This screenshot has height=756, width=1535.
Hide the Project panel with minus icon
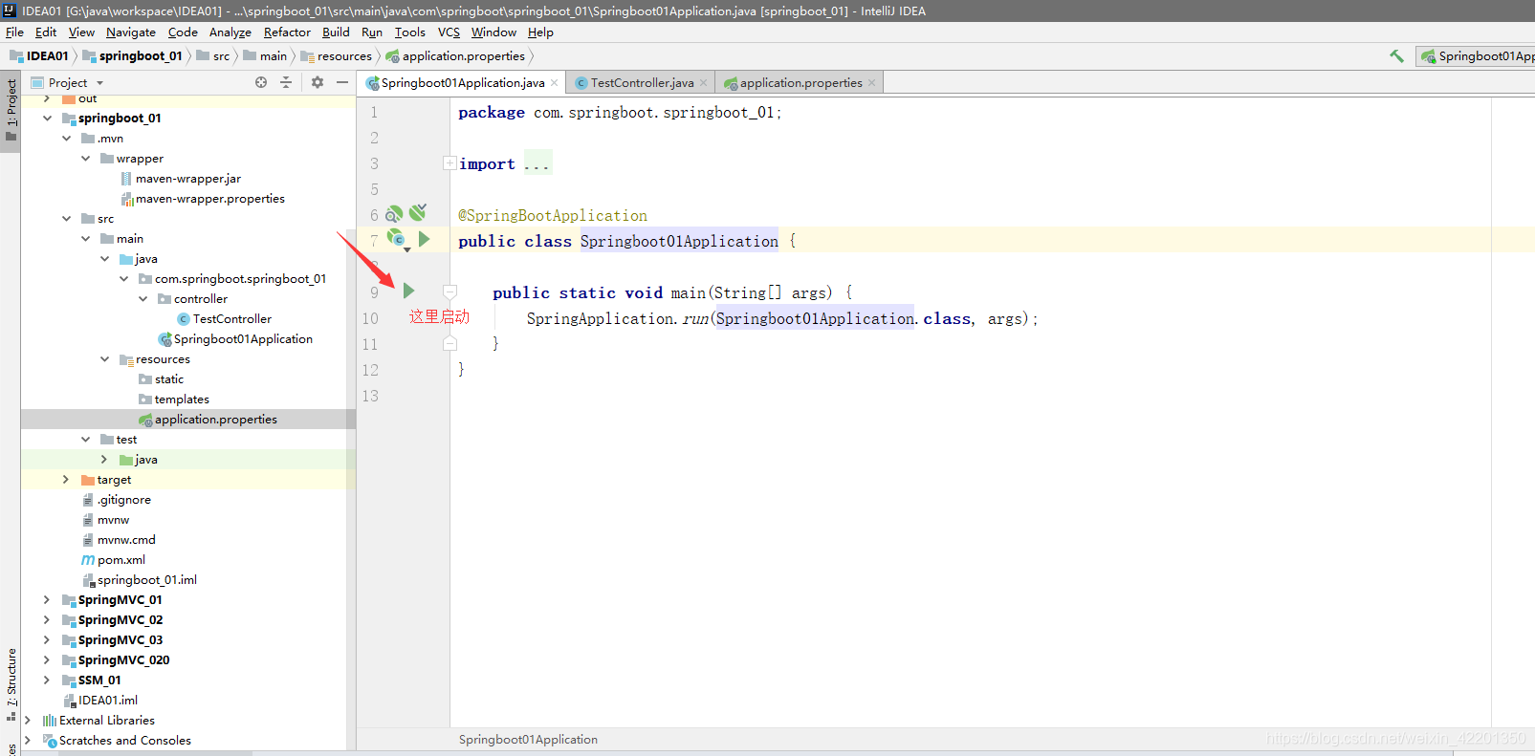pyautogui.click(x=341, y=82)
